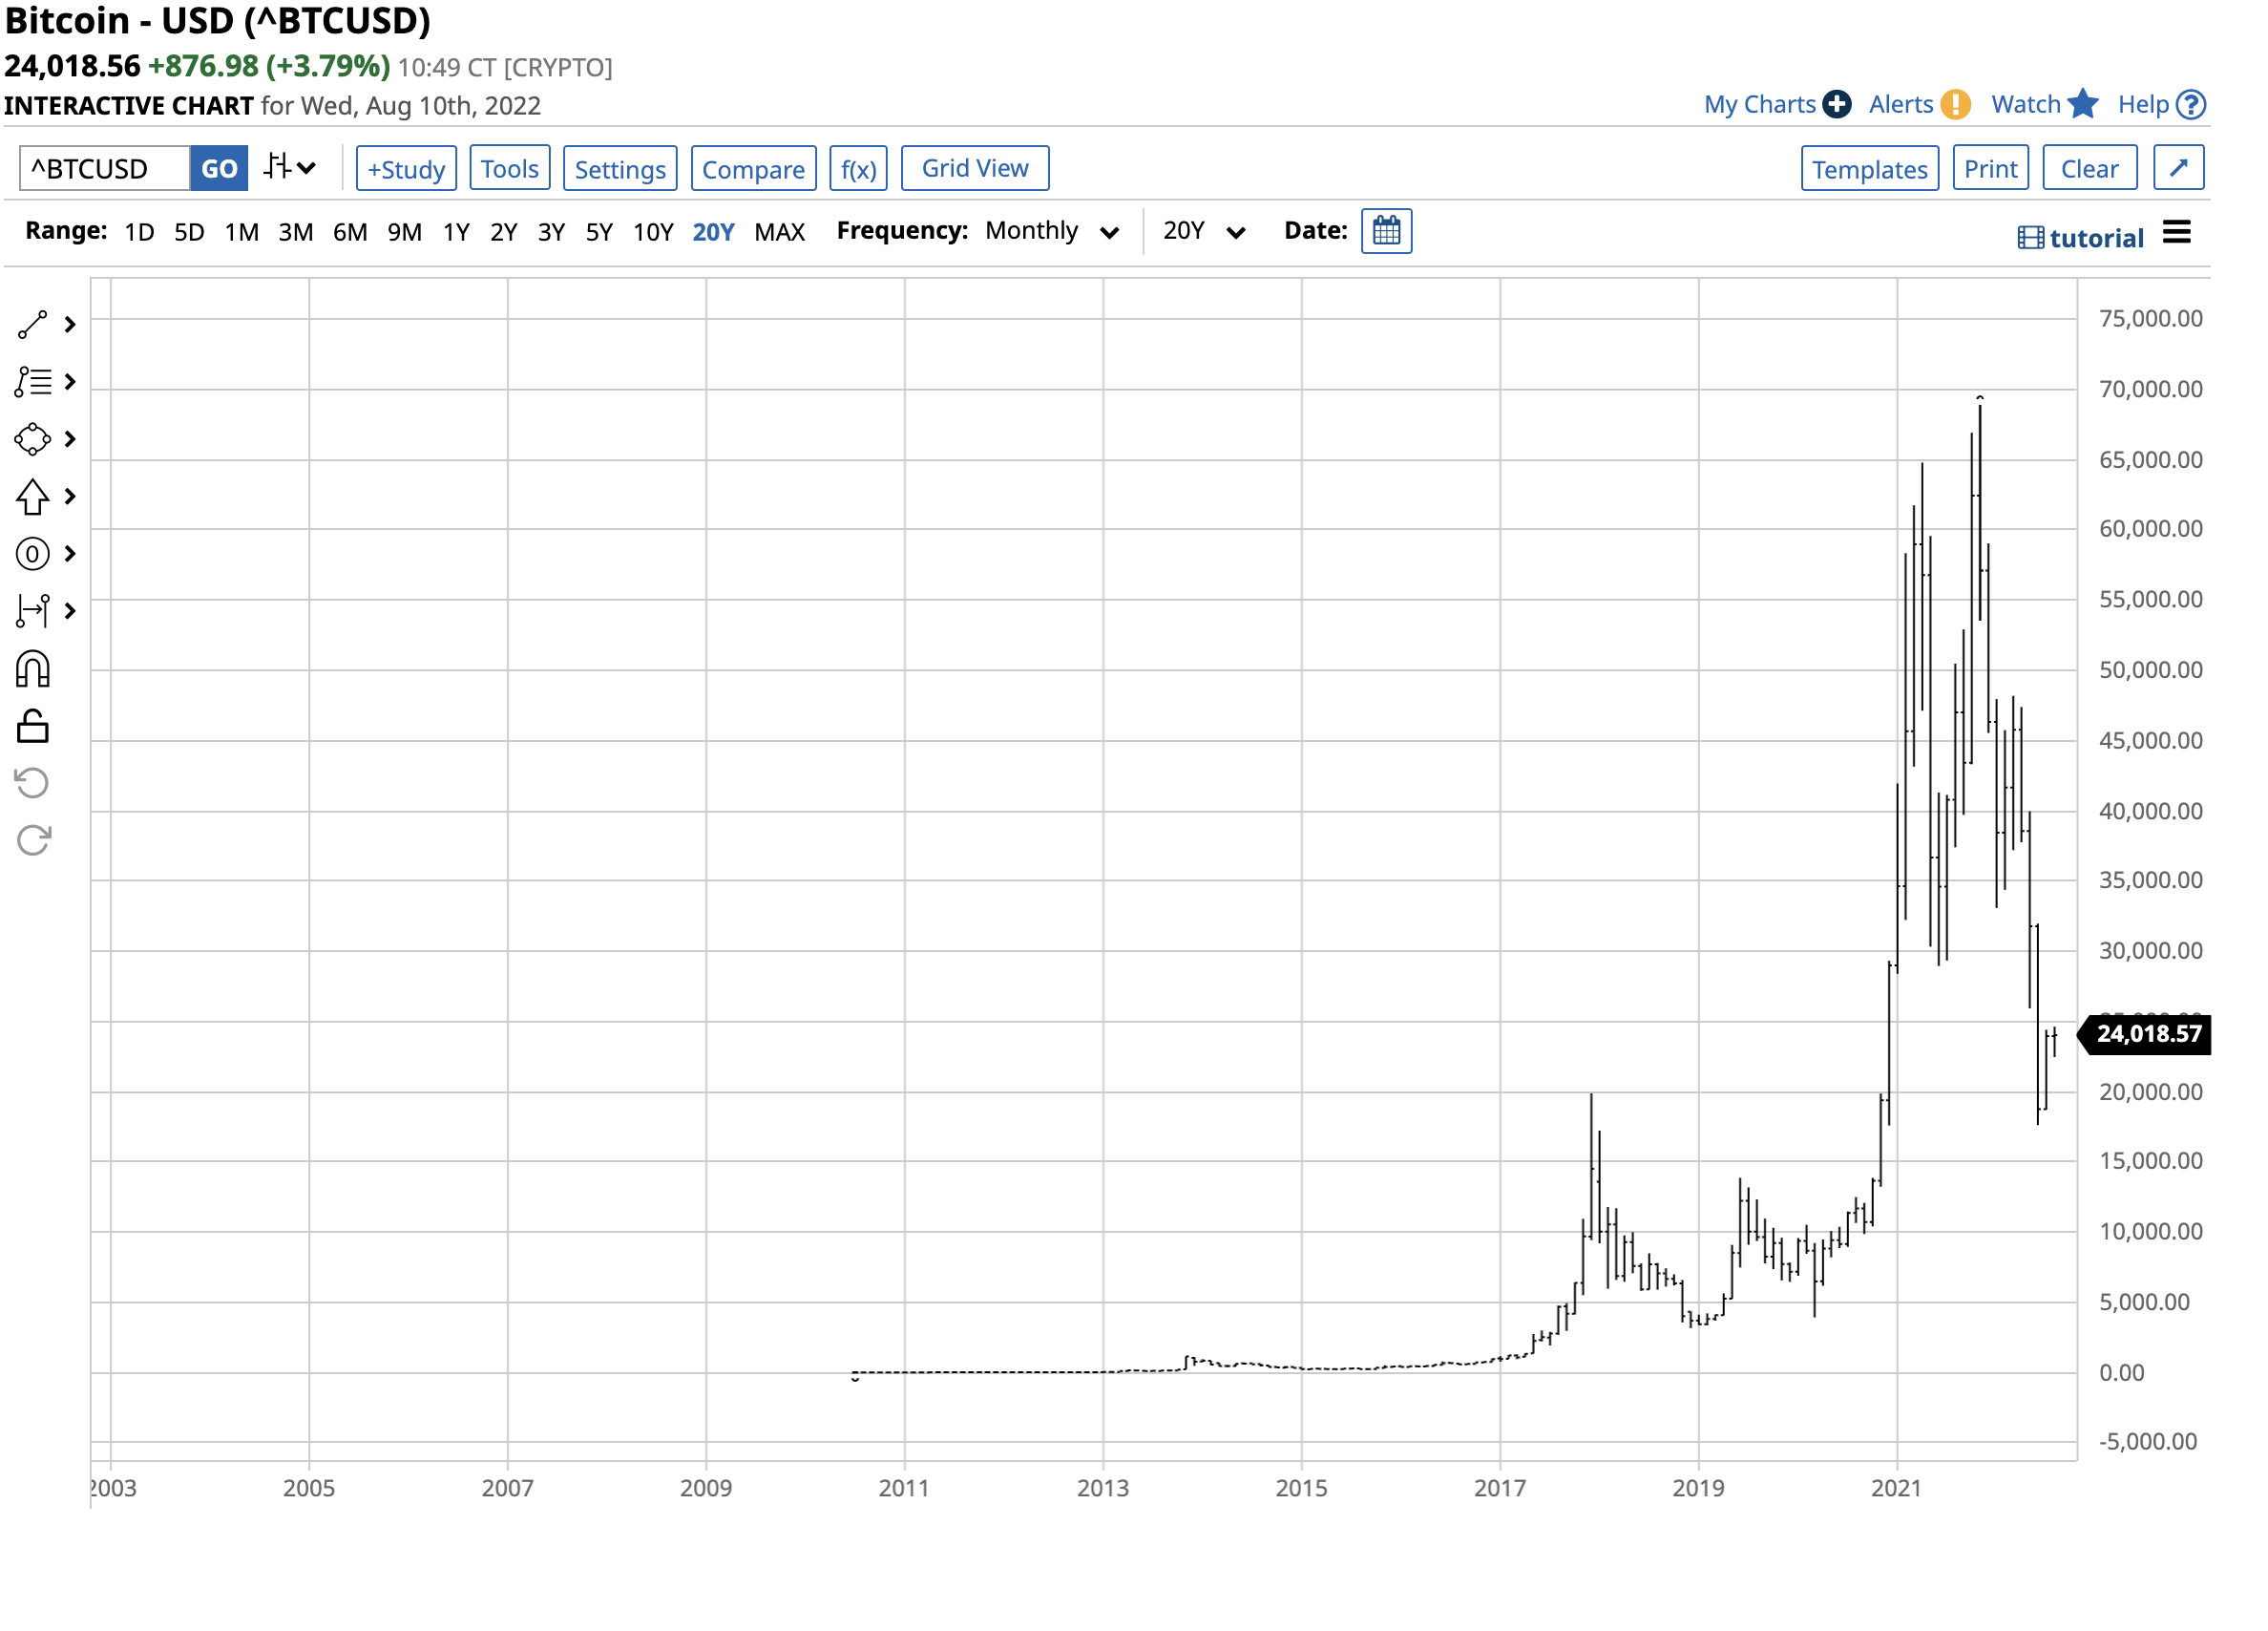Click the redo arrow icon

pyautogui.click(x=33, y=841)
